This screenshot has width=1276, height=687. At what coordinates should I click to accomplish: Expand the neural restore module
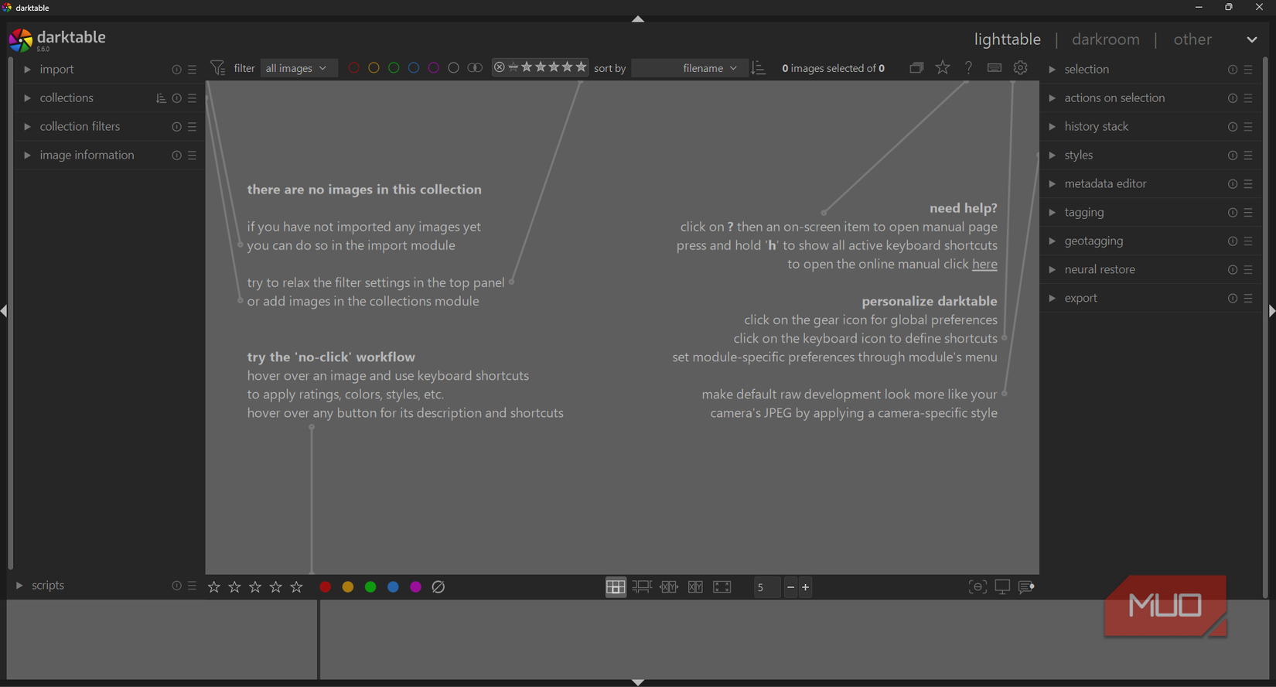coord(1053,270)
